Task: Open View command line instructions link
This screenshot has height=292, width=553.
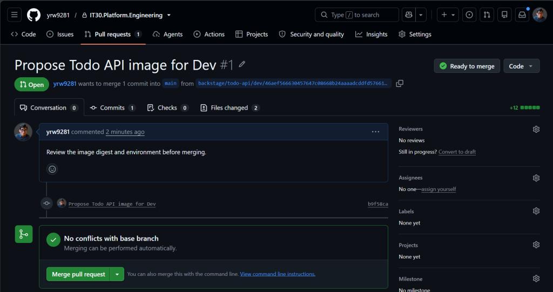Action: click(278, 274)
